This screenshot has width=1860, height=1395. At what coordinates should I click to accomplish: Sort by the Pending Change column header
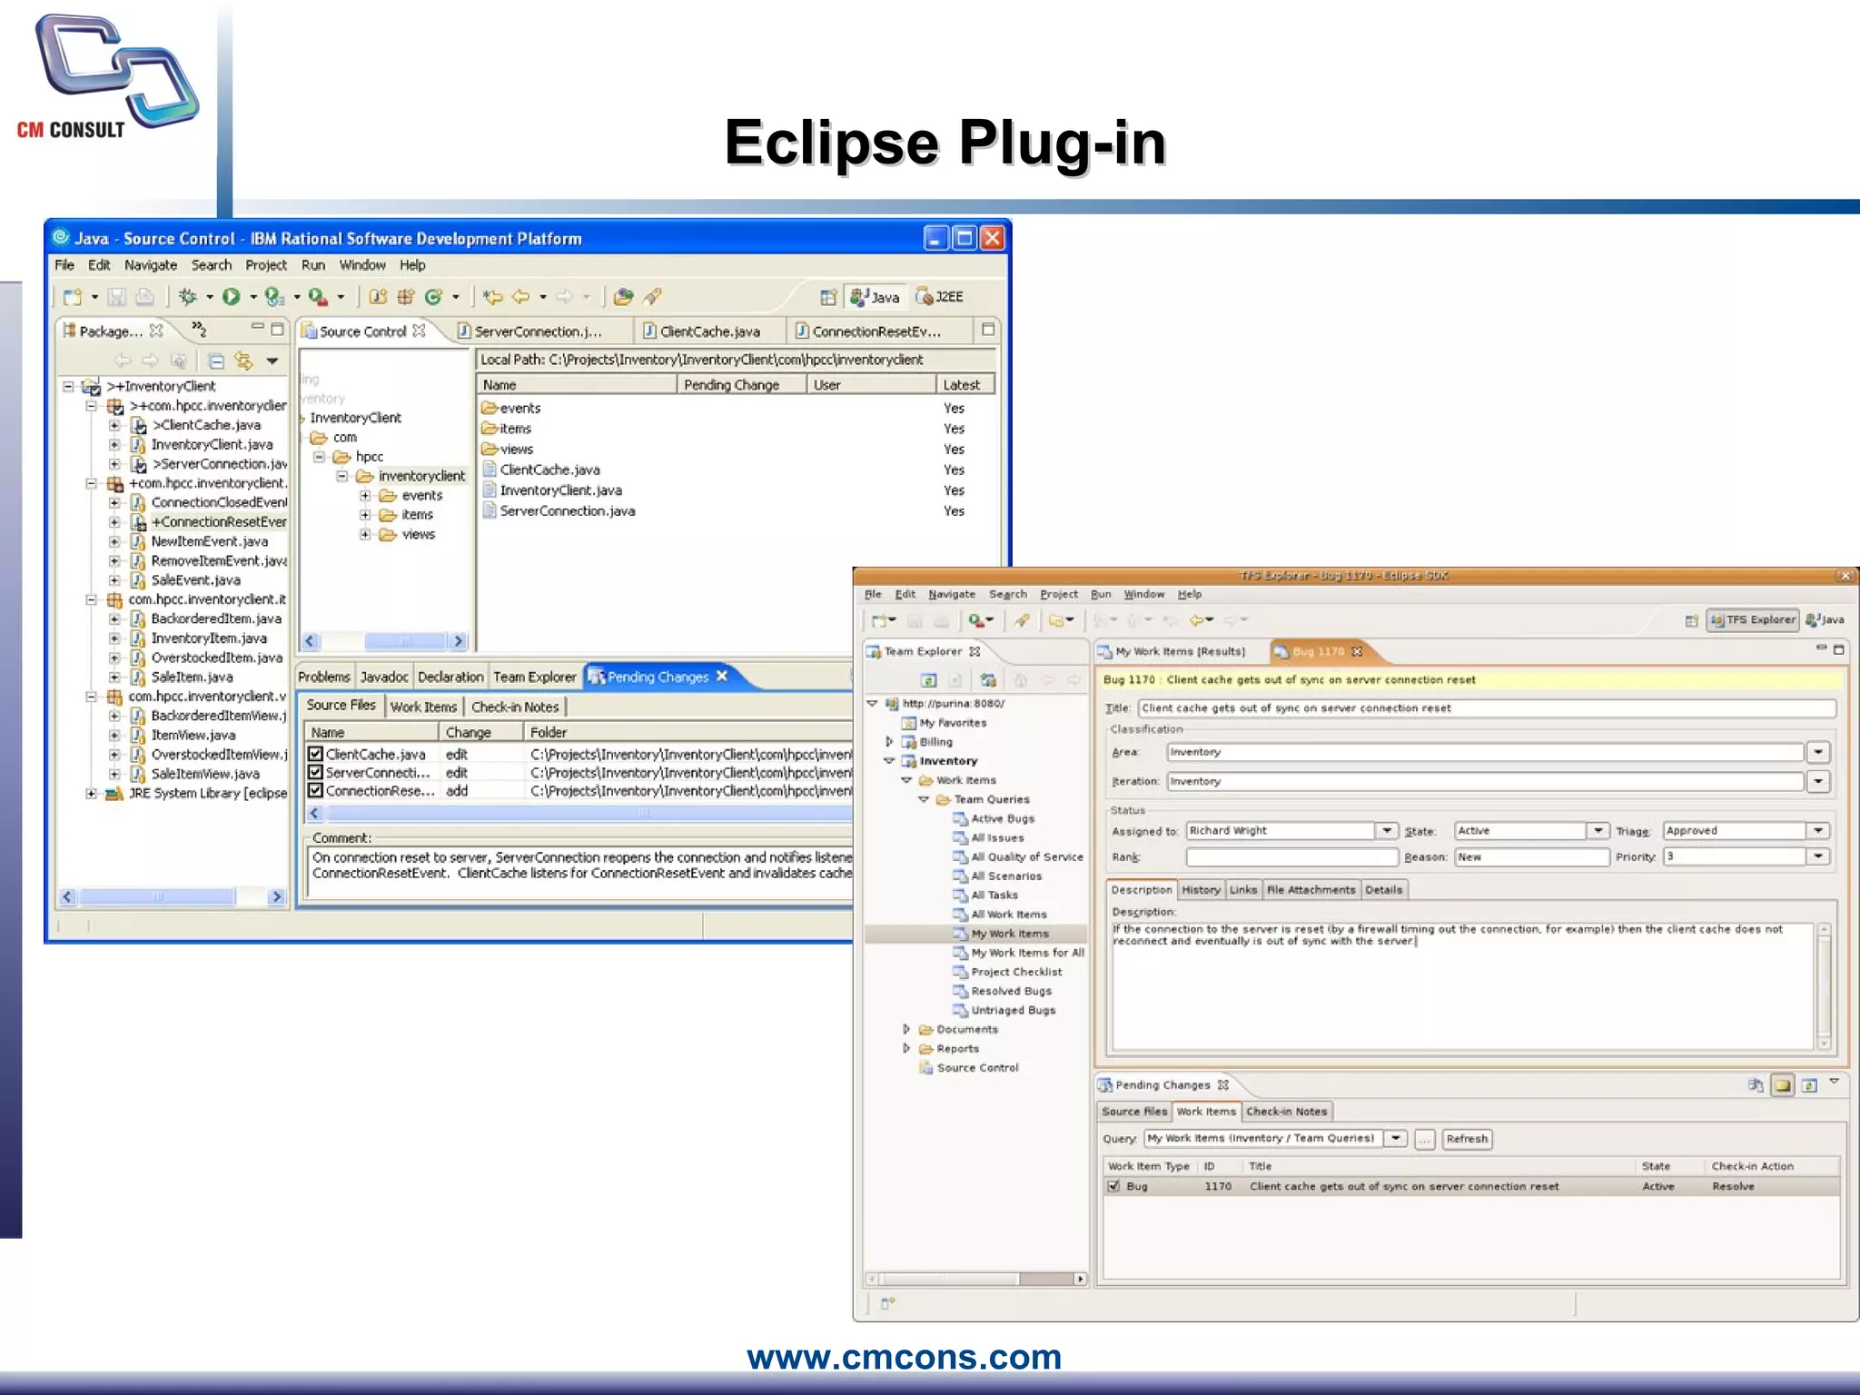(x=742, y=385)
